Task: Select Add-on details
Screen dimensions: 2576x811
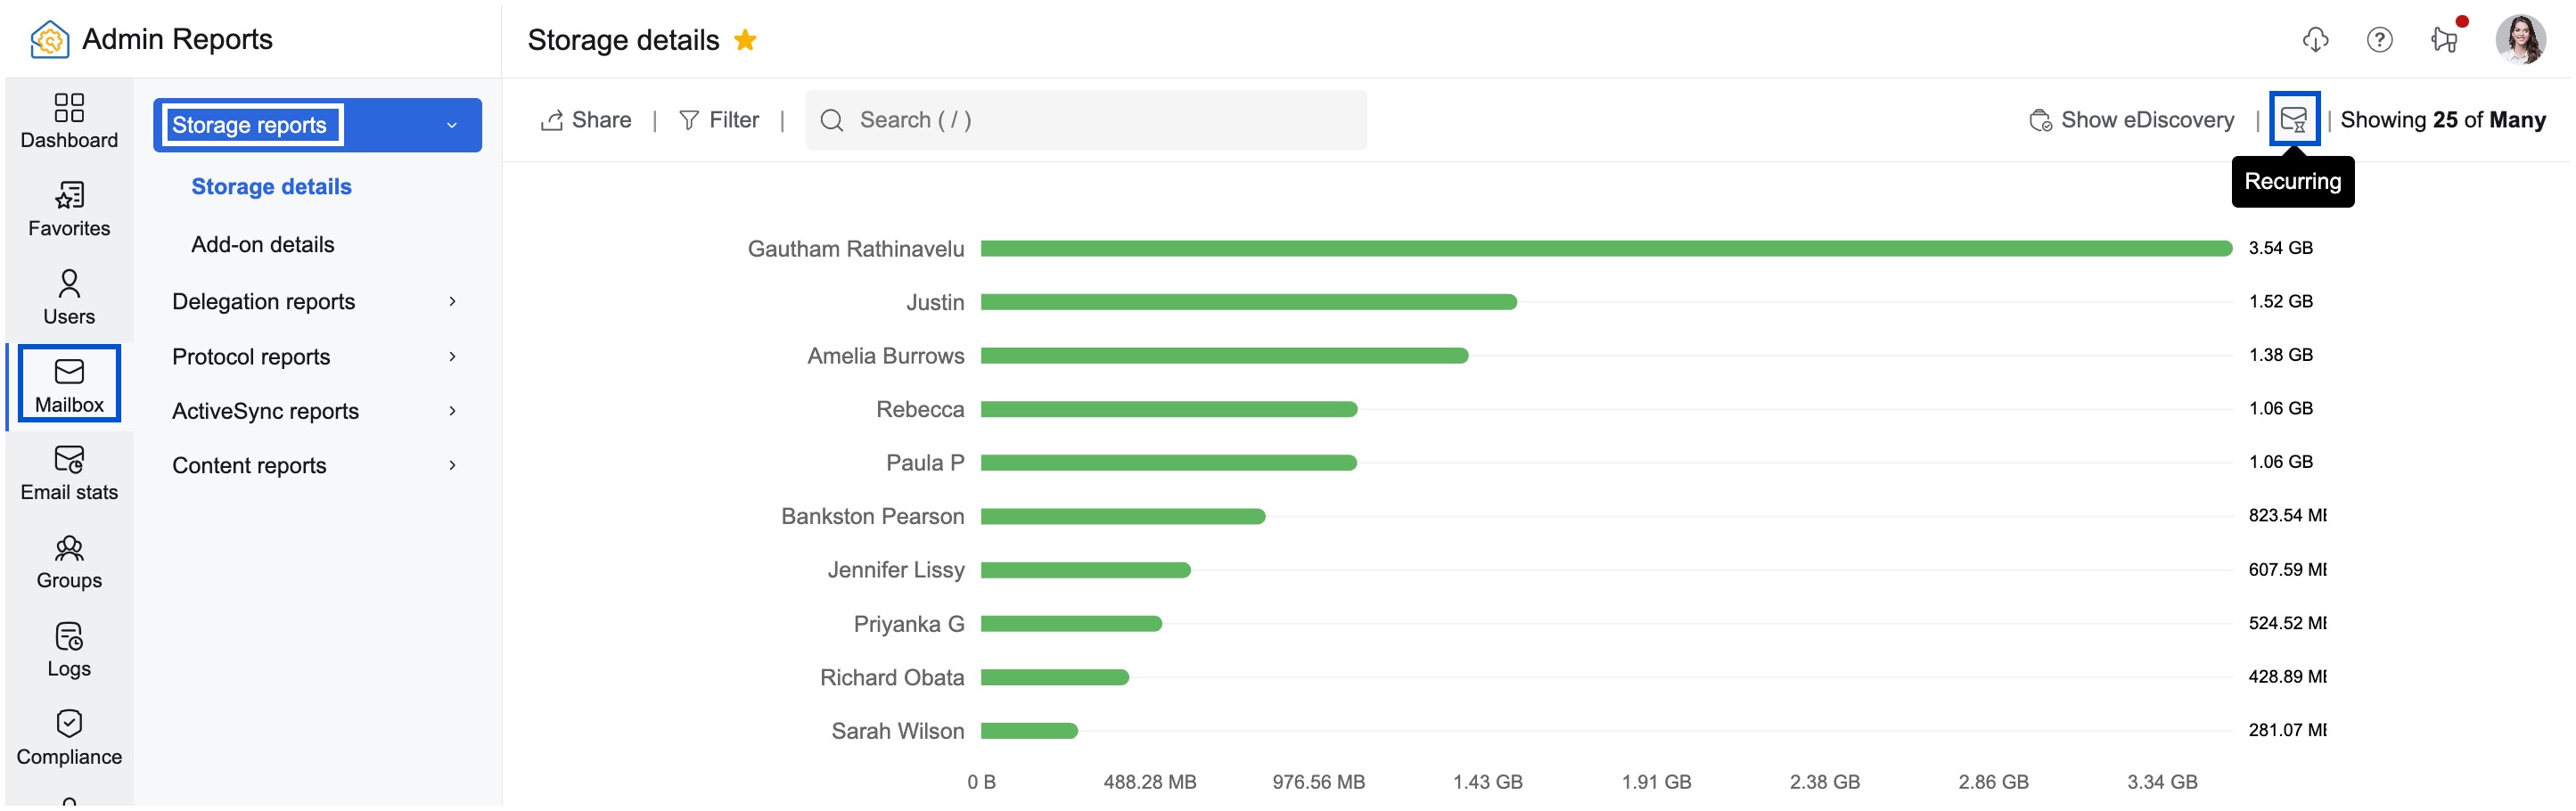Action: (x=263, y=244)
